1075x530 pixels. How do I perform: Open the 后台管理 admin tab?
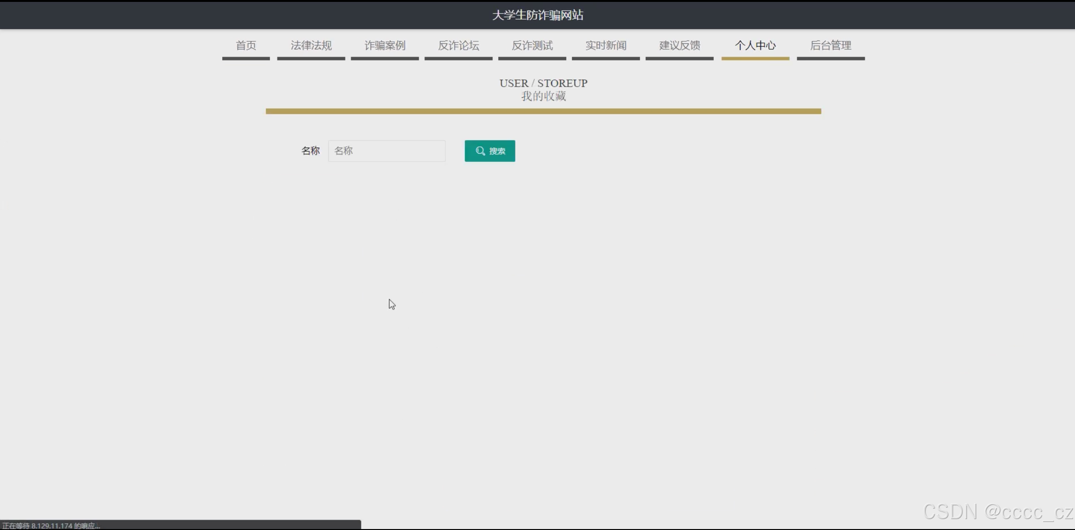tap(831, 46)
